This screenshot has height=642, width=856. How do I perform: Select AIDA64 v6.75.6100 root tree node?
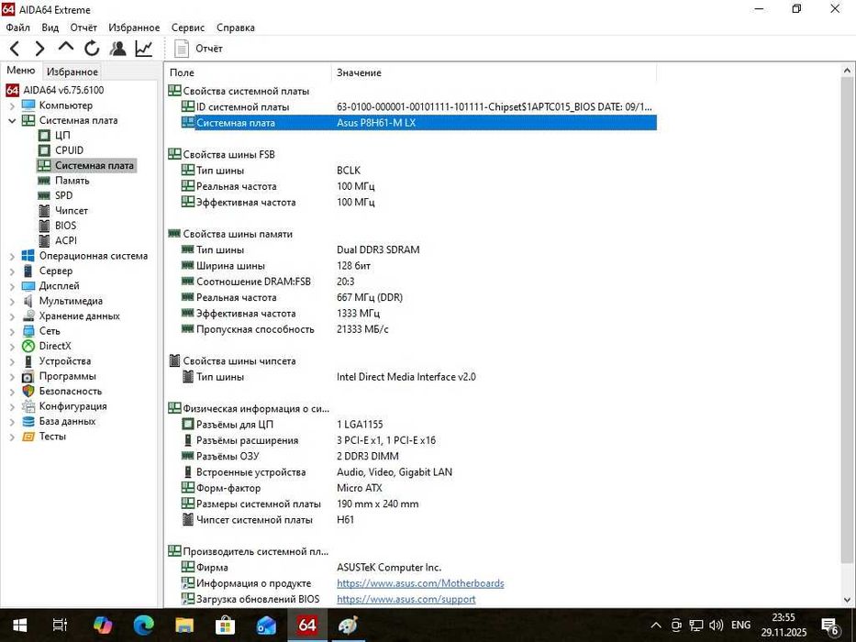[x=63, y=90]
